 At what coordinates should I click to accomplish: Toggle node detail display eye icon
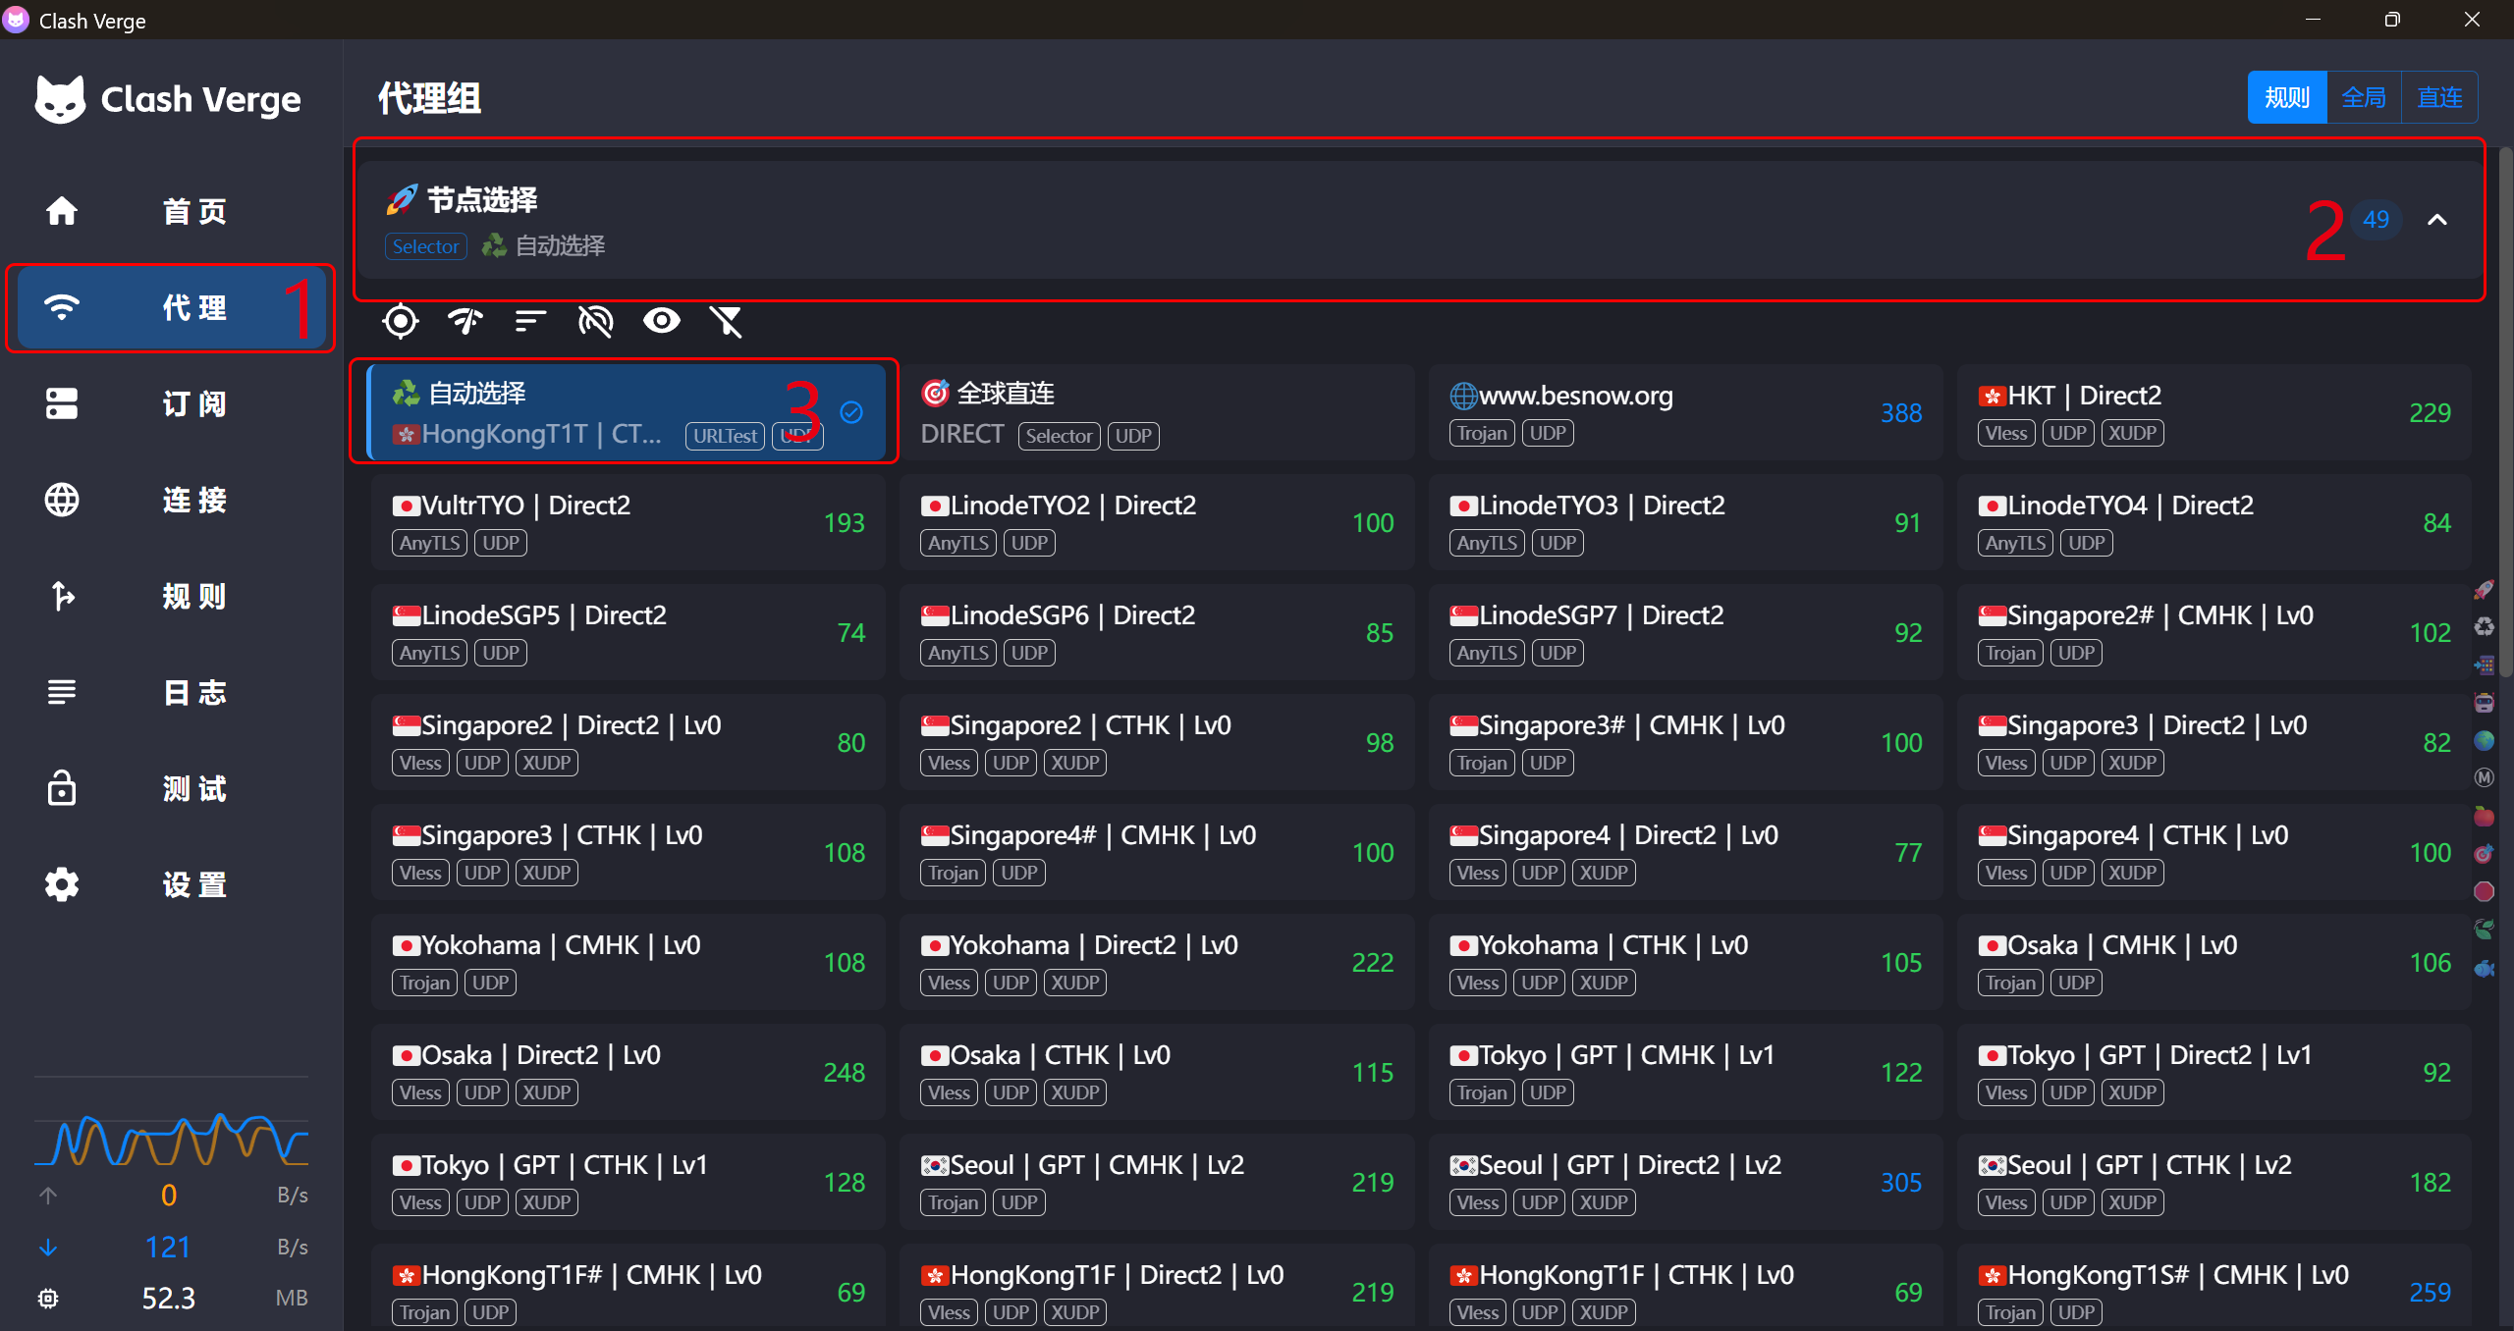(x=661, y=321)
